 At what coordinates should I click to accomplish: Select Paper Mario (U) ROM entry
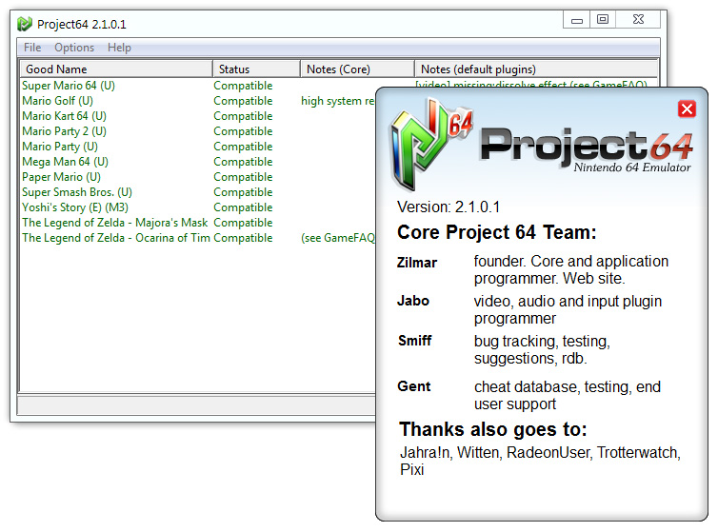[x=61, y=177]
